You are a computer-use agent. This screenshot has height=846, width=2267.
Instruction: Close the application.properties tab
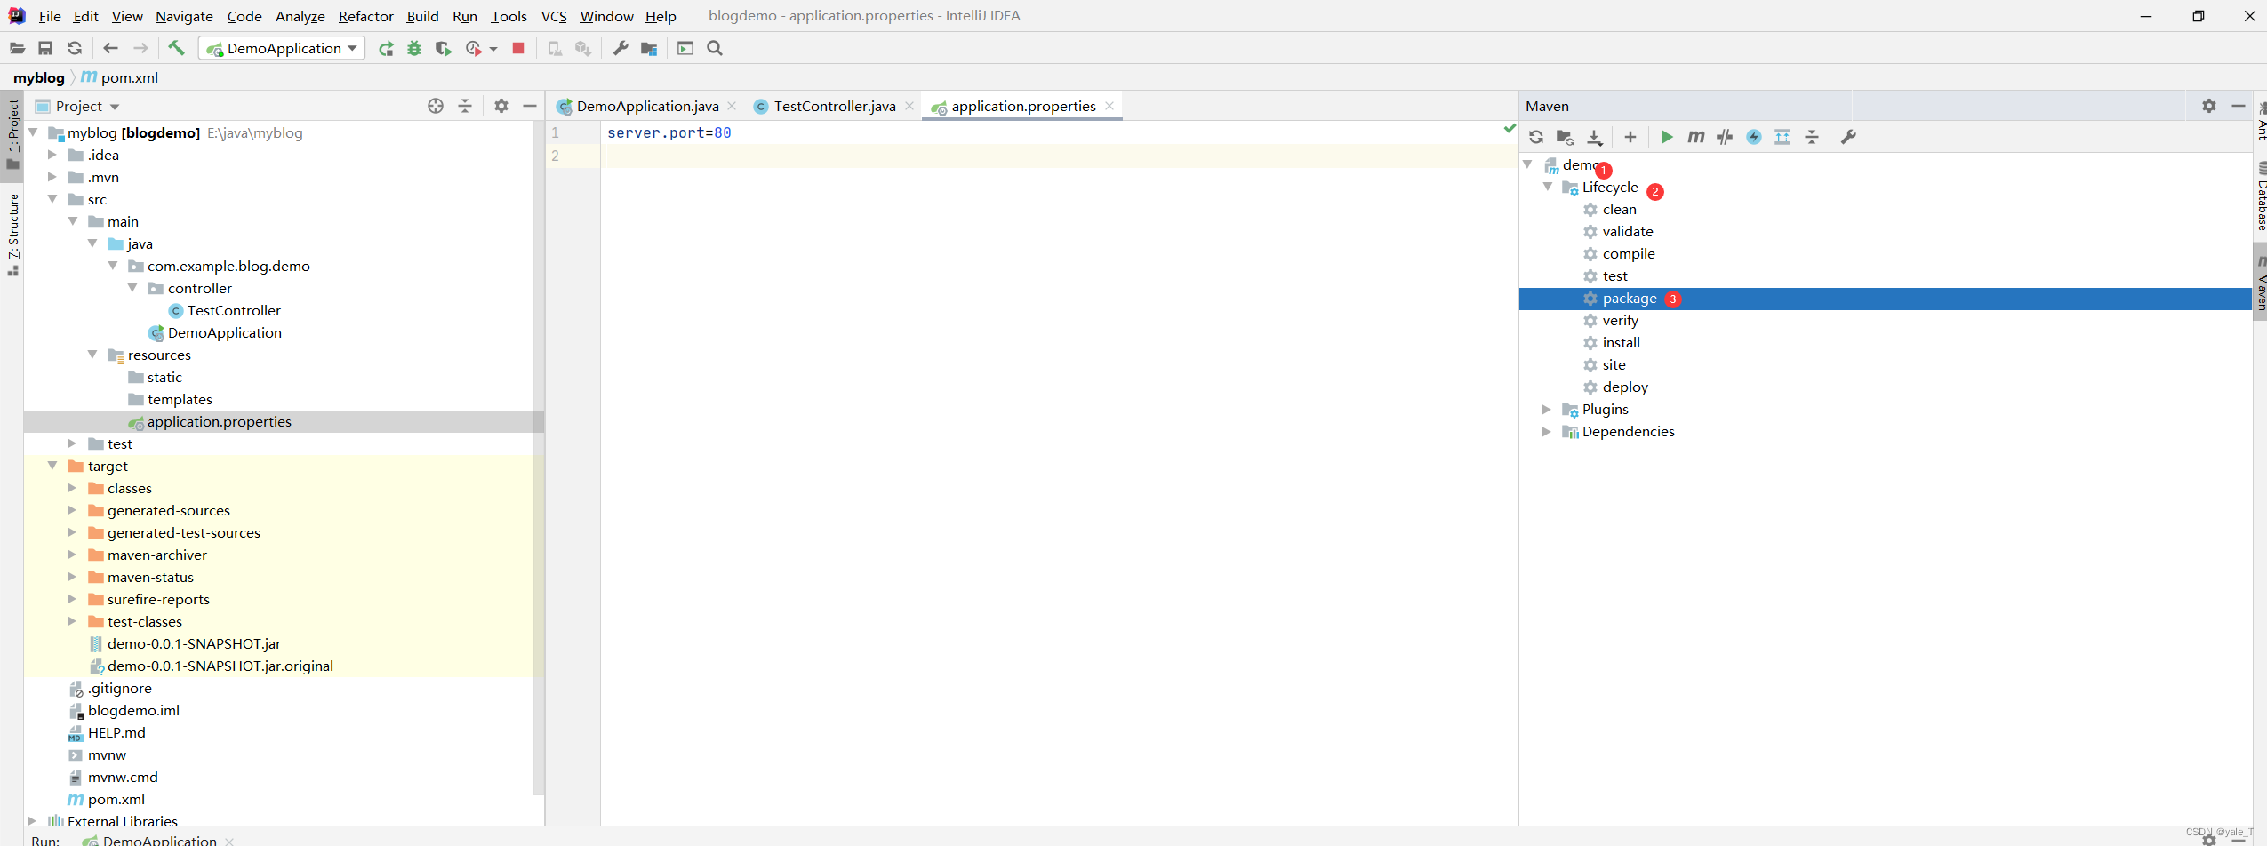[x=1109, y=106]
